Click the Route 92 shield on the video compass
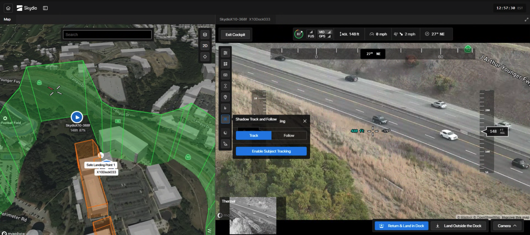The width and height of the screenshot is (530, 235). 468,49
